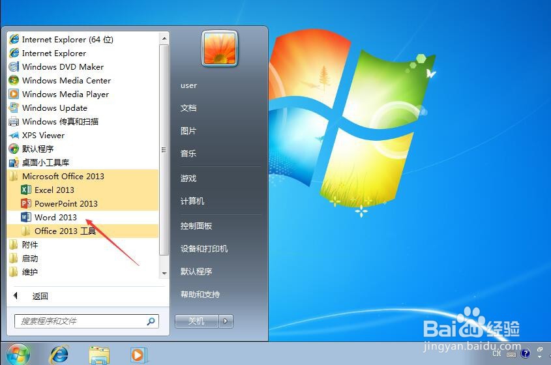The width and height of the screenshot is (551, 365).
Task: Launch Windows 传真和扫描 icon
Action: pos(14,121)
